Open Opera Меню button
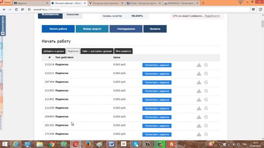264x148 pixels. (x=6, y=2)
